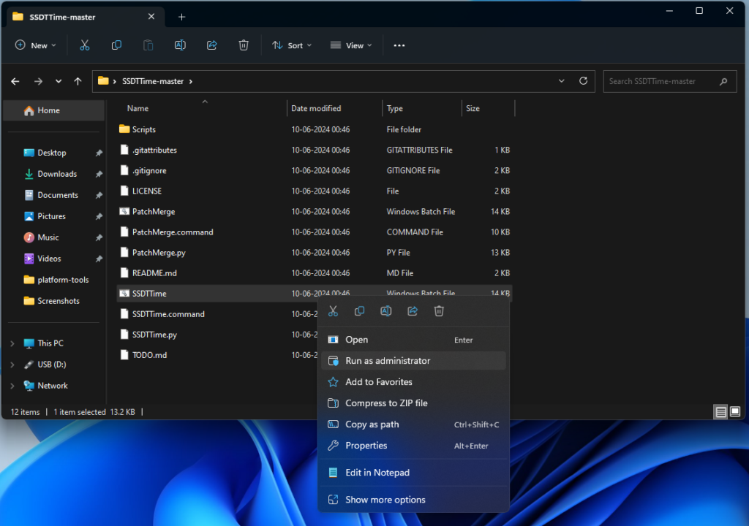
Task: Open the View dropdown in the toolbar
Action: [351, 45]
